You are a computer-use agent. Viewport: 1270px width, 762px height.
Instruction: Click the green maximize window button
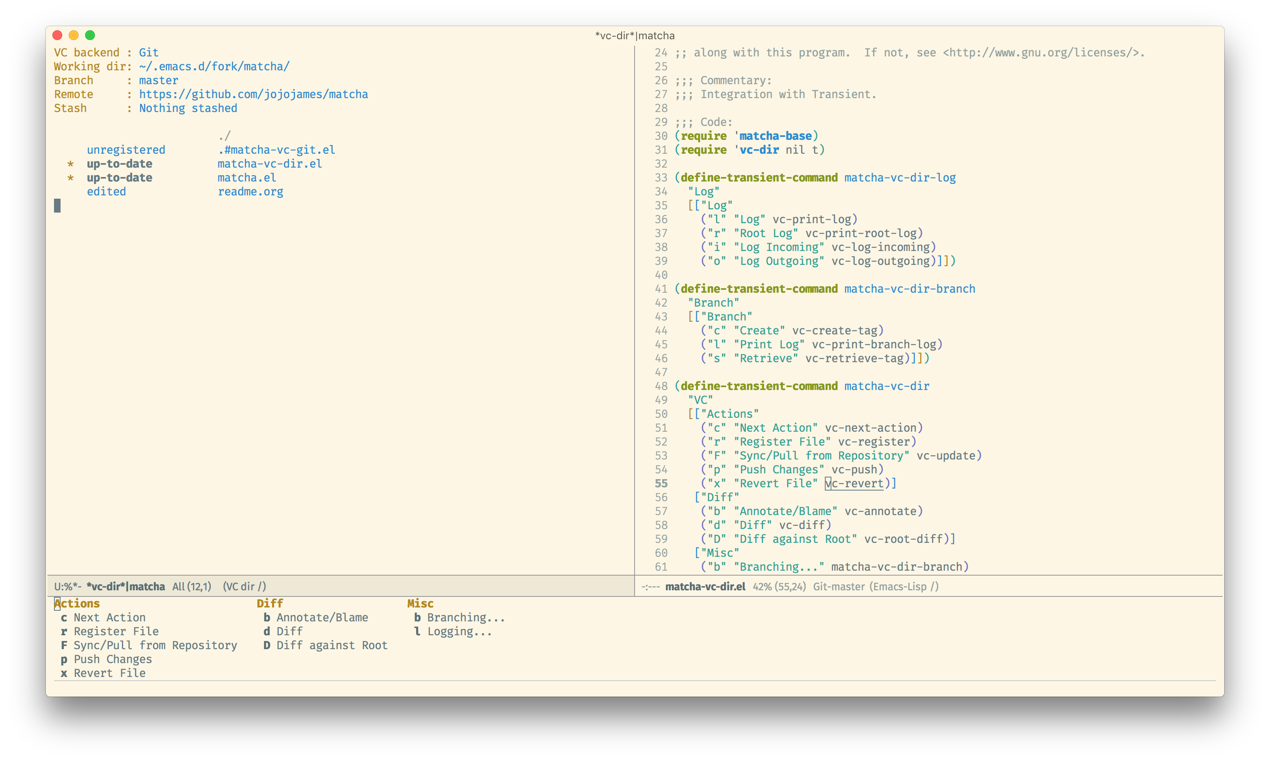[90, 35]
